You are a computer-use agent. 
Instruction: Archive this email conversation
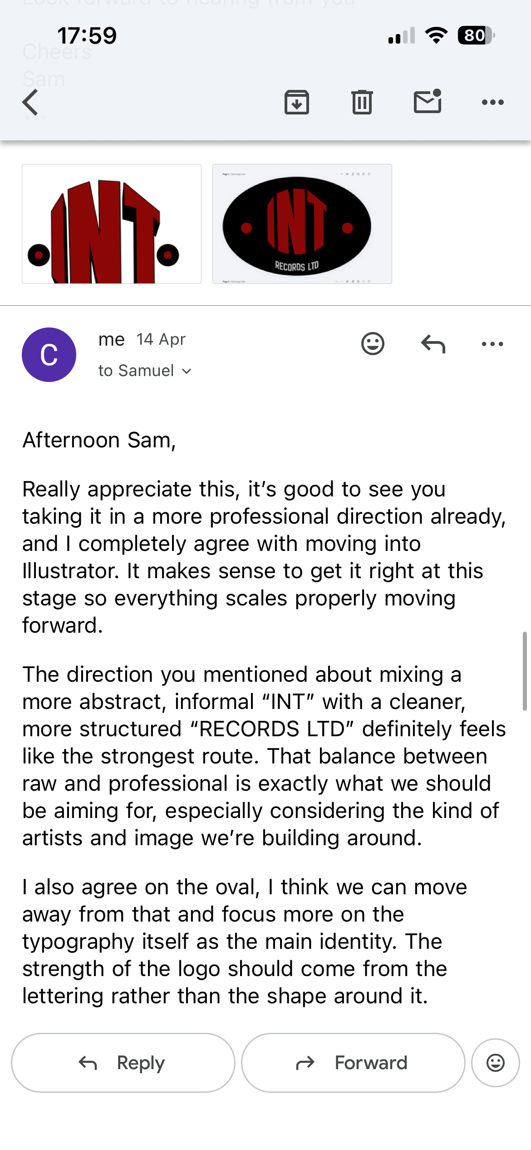[x=297, y=102]
